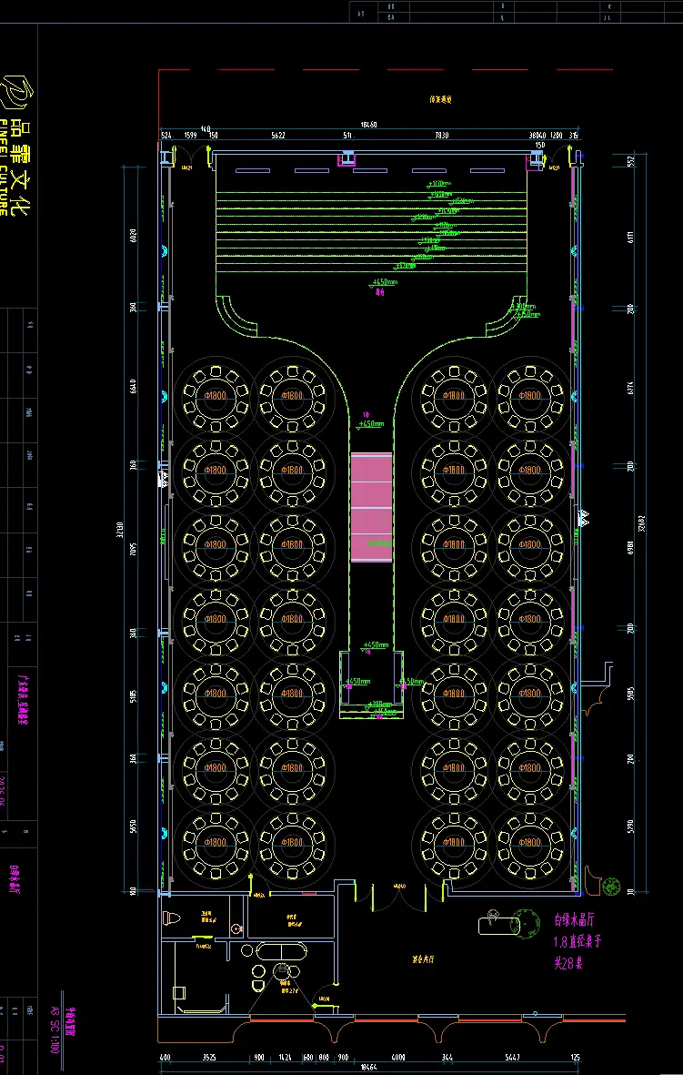Select the magenta column marker at stage top center
The image size is (683, 1075).
(348, 159)
